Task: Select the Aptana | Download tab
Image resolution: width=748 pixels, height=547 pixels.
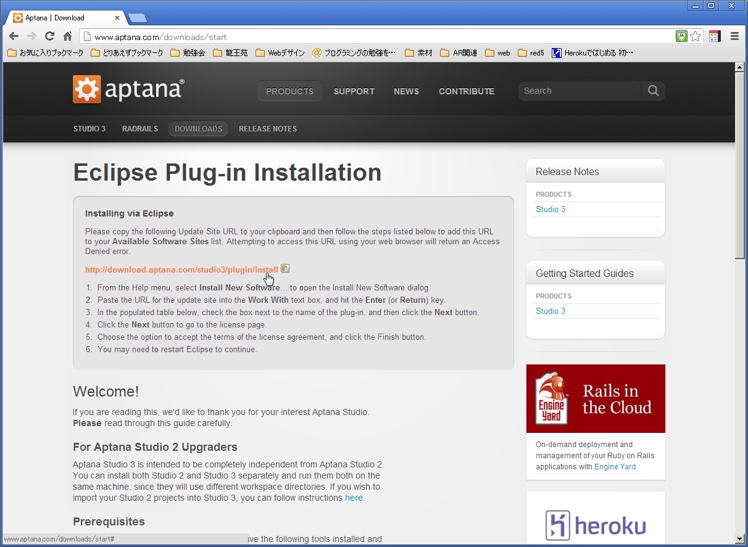Action: point(65,18)
